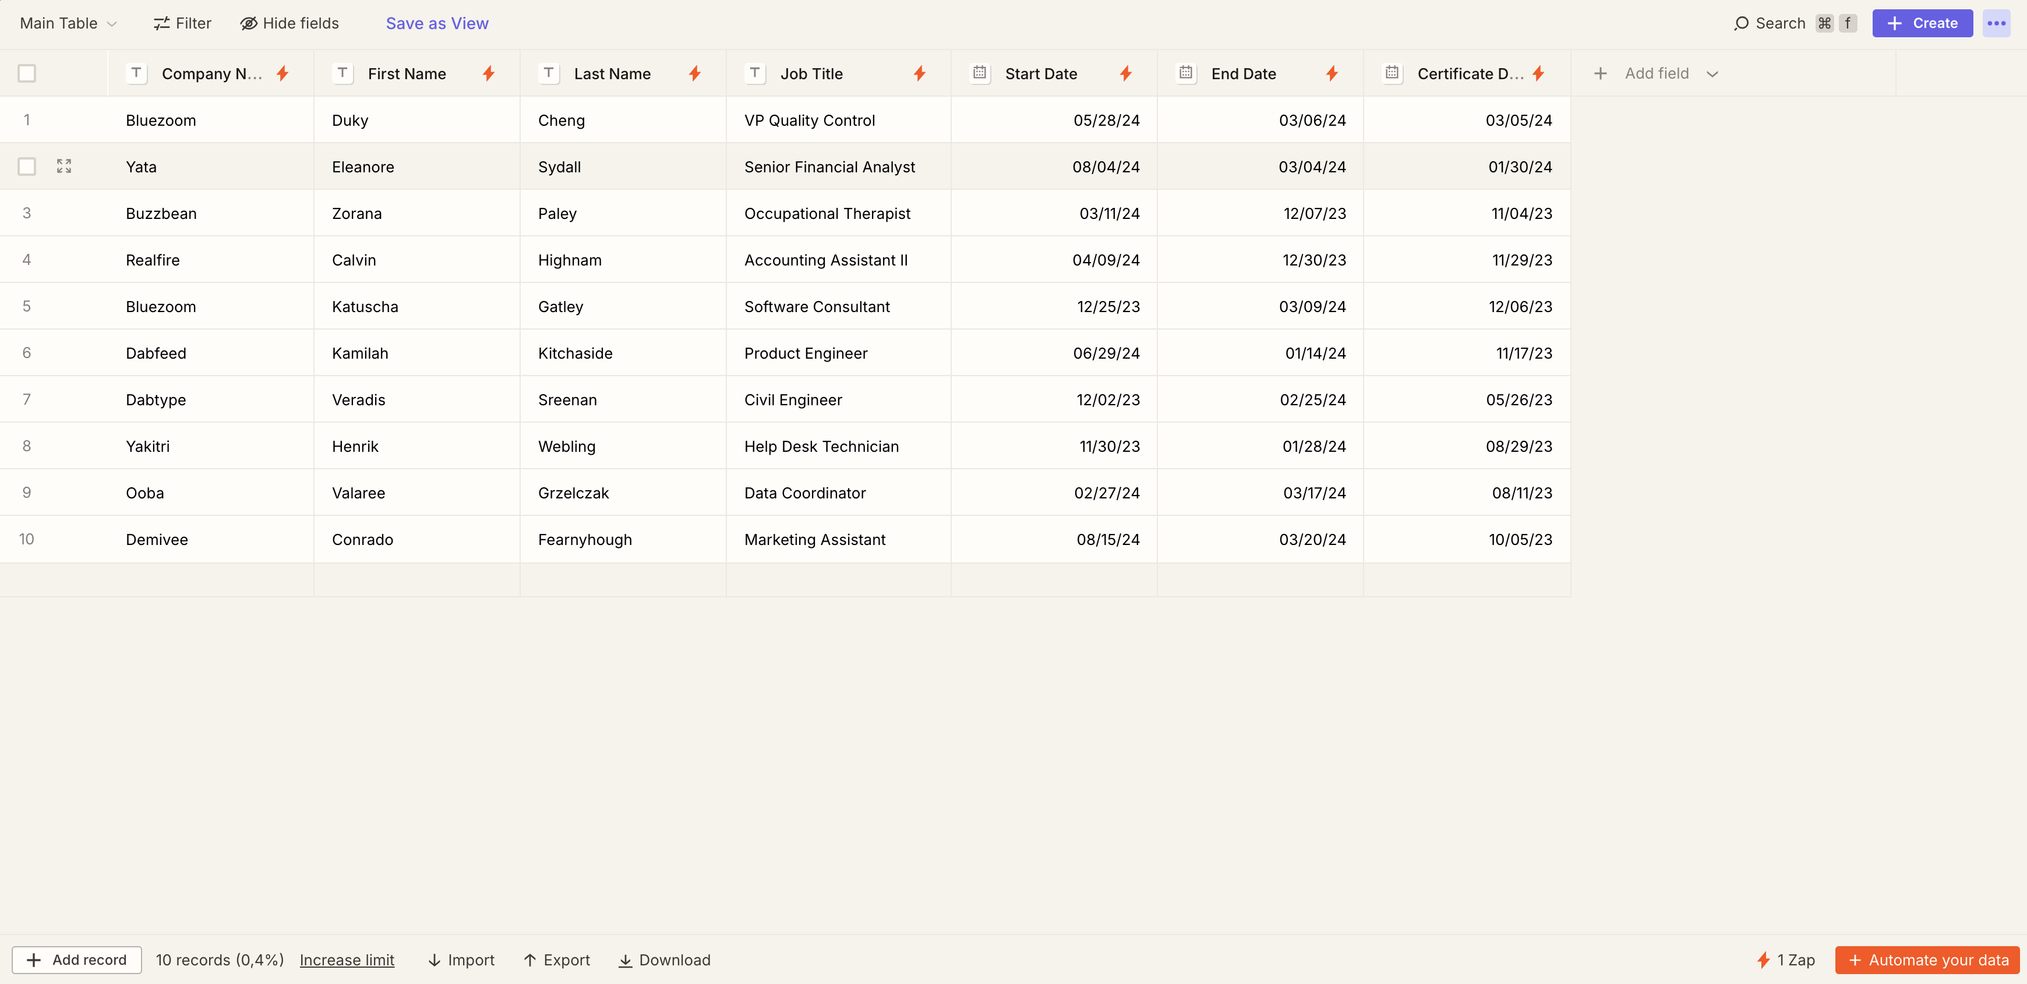Image resolution: width=2027 pixels, height=984 pixels.
Task: Click the Certificate Date column lightning bolt icon
Action: tap(1538, 74)
